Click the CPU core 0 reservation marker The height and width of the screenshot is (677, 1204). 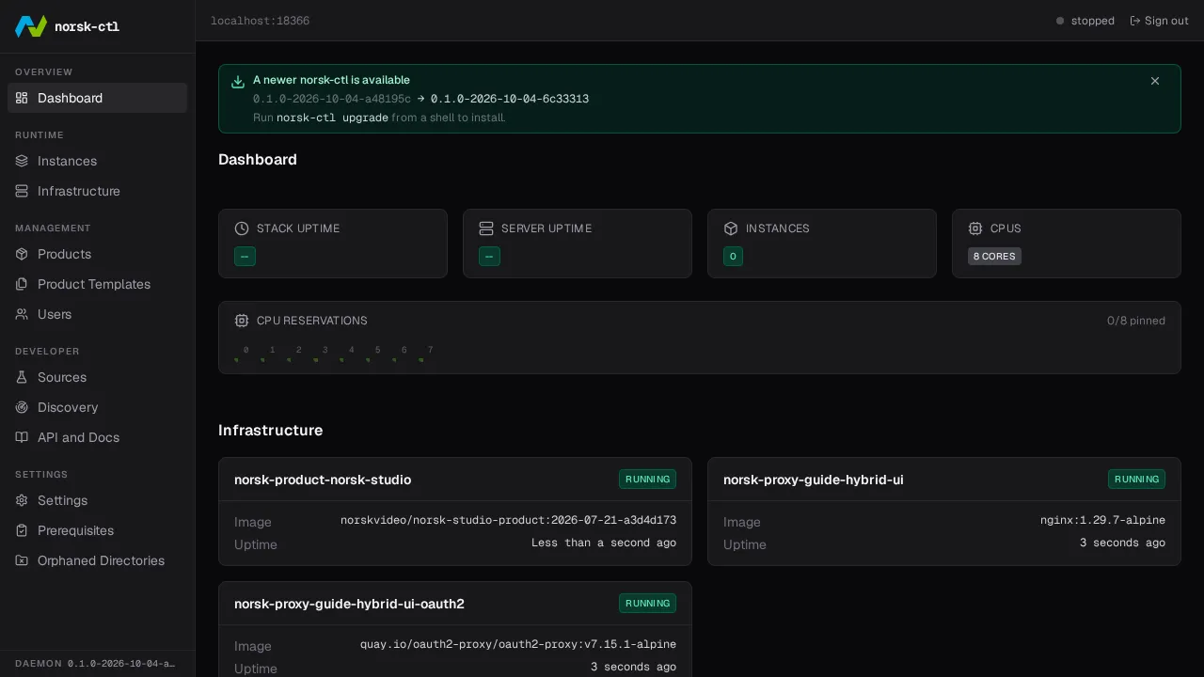(236, 359)
